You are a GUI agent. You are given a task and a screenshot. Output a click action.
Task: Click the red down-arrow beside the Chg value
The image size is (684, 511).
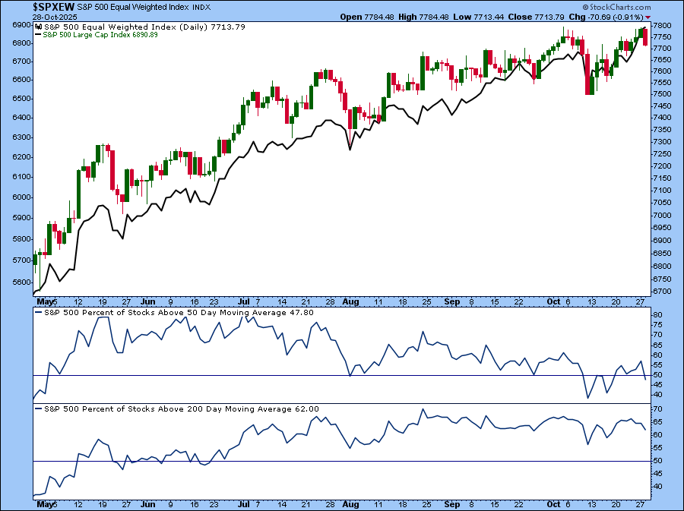(x=648, y=17)
